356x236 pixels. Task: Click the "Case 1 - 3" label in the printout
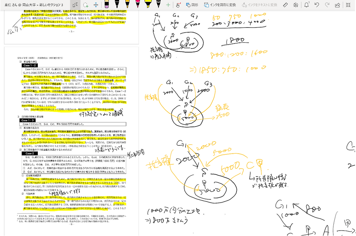(28, 120)
